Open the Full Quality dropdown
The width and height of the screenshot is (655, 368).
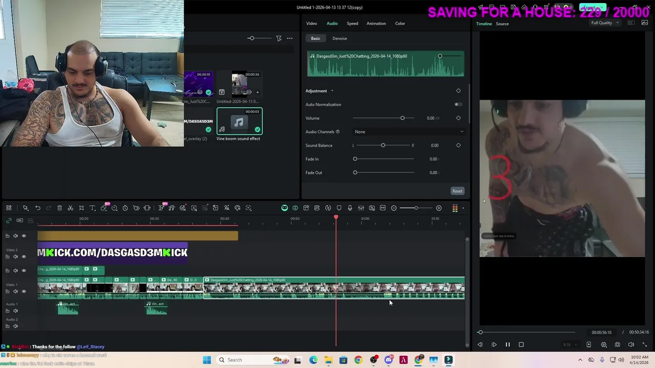coord(604,23)
